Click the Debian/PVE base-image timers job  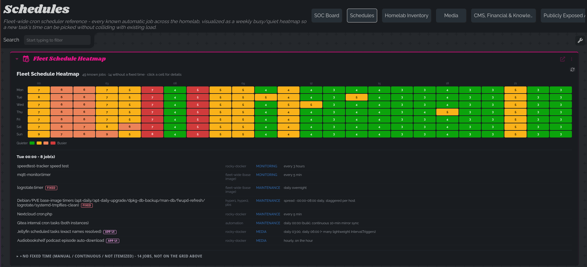(111, 203)
